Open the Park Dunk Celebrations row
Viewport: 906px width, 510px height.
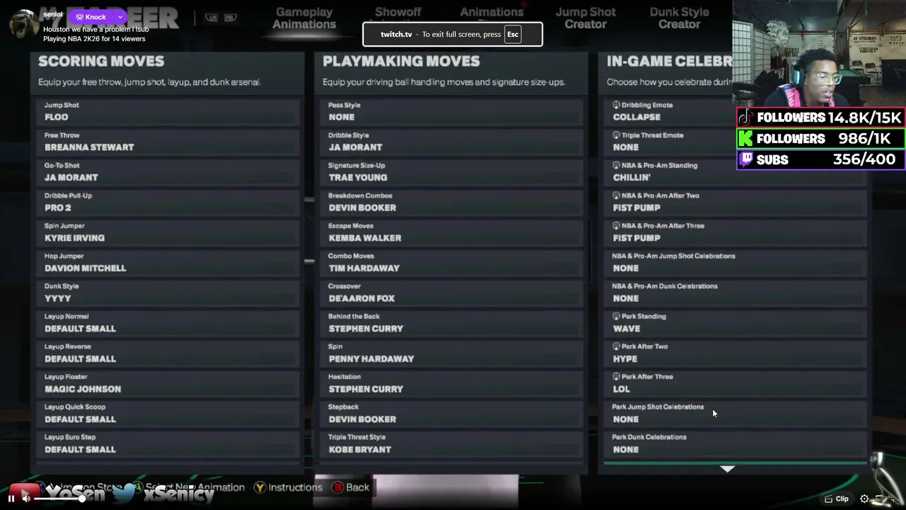(x=736, y=443)
